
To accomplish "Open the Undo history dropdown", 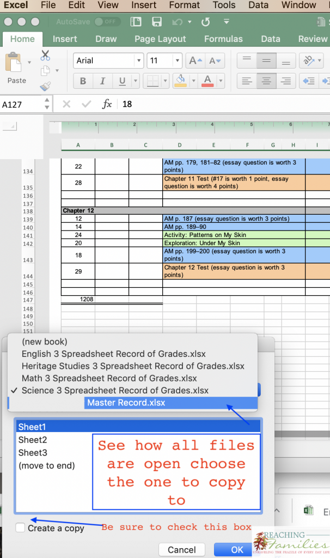I will pos(190,22).
